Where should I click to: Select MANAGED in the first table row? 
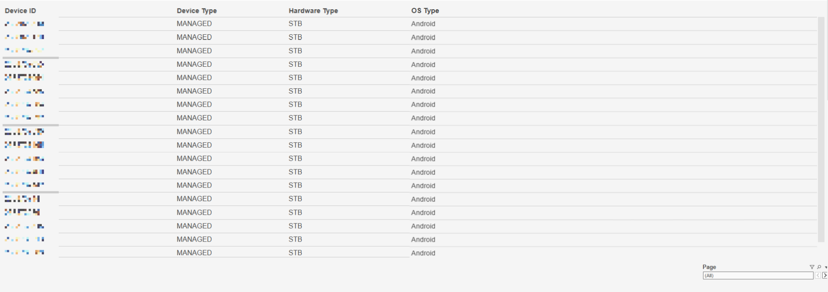pos(194,24)
